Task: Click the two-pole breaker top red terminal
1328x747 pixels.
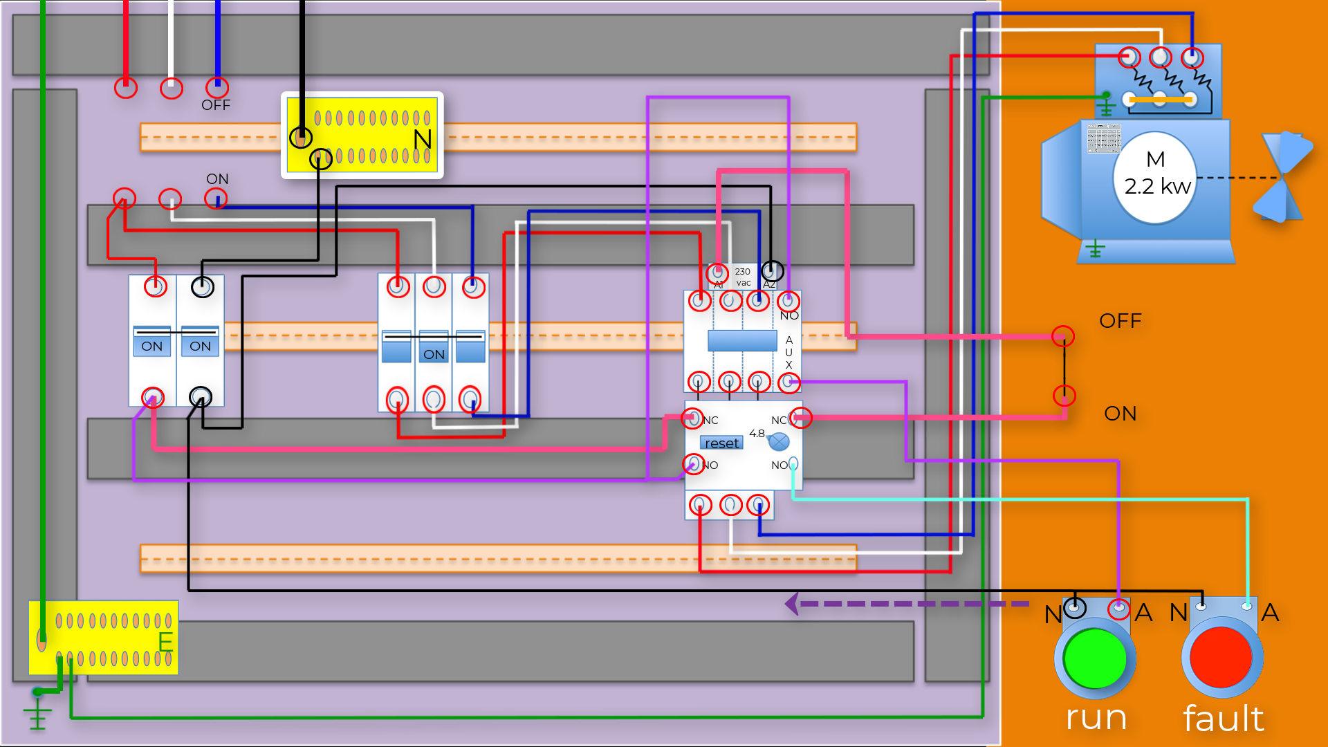Action: pyautogui.click(x=156, y=286)
